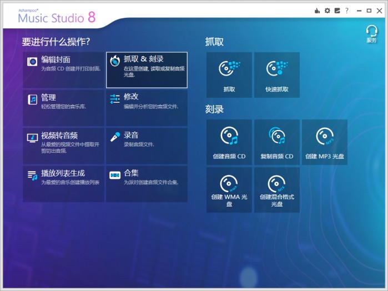Select the 录音 recording option
This screenshot has width=388, height=291.
coord(147,146)
